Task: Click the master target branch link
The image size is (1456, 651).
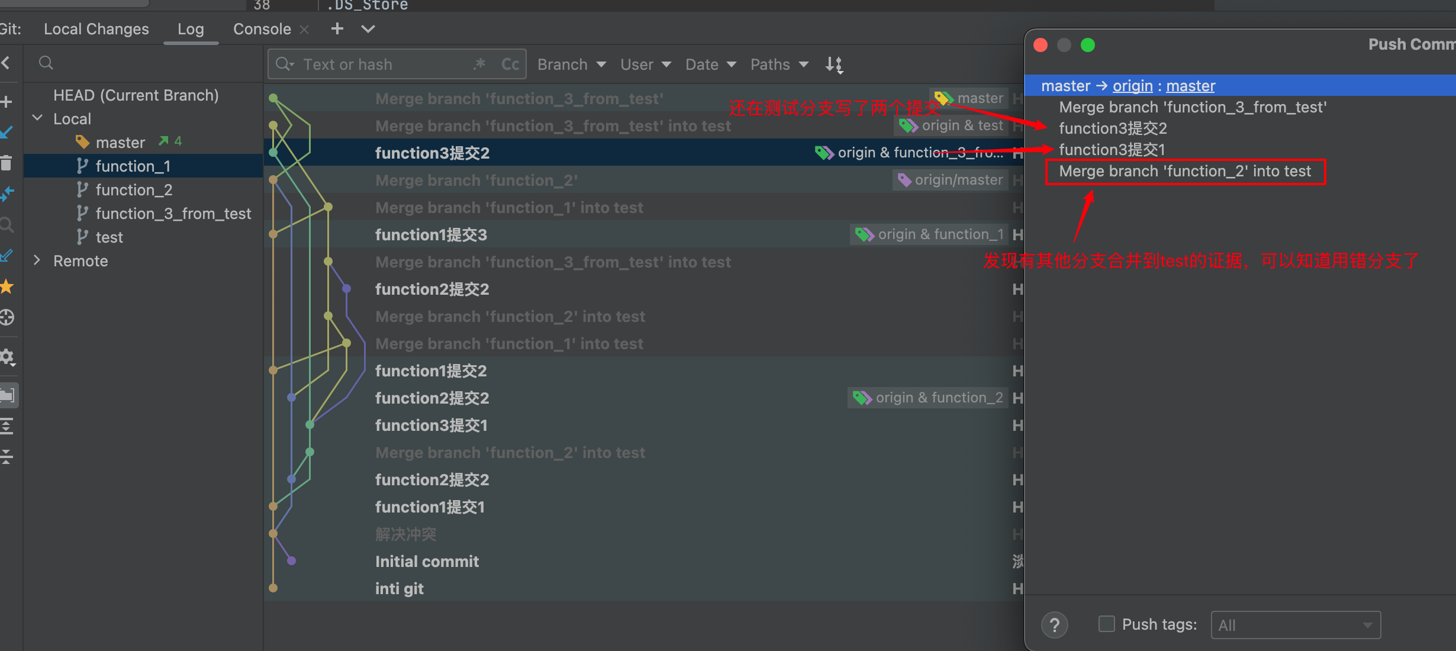Action: point(1190,86)
